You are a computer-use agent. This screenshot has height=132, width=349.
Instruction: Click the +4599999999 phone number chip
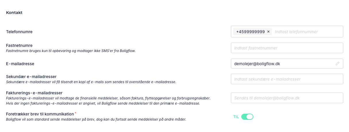coord(252,32)
